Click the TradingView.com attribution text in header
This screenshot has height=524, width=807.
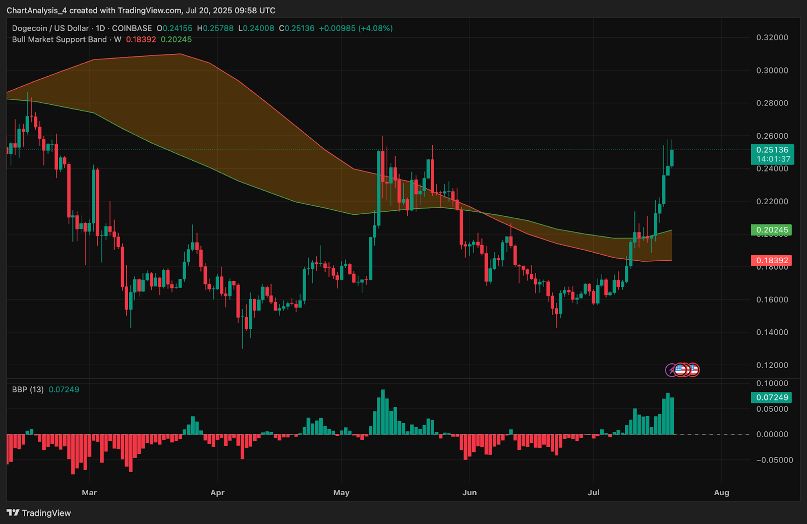coord(150,10)
